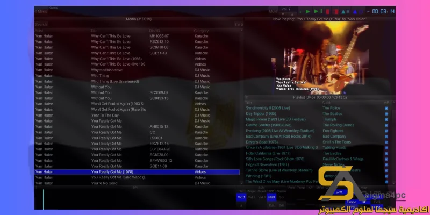Open the Media panel hamburger icon

37,19
